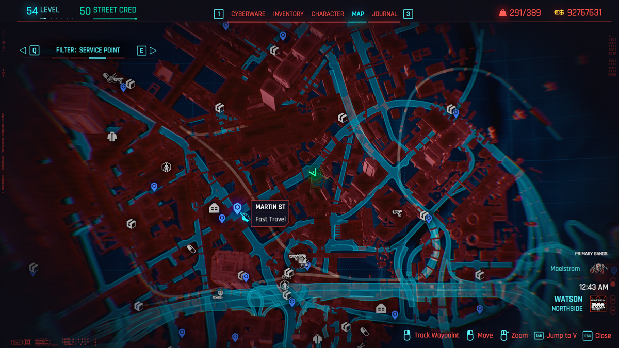
Task: Select the melee weapon vendor icon near top-left
Action: 112,78
